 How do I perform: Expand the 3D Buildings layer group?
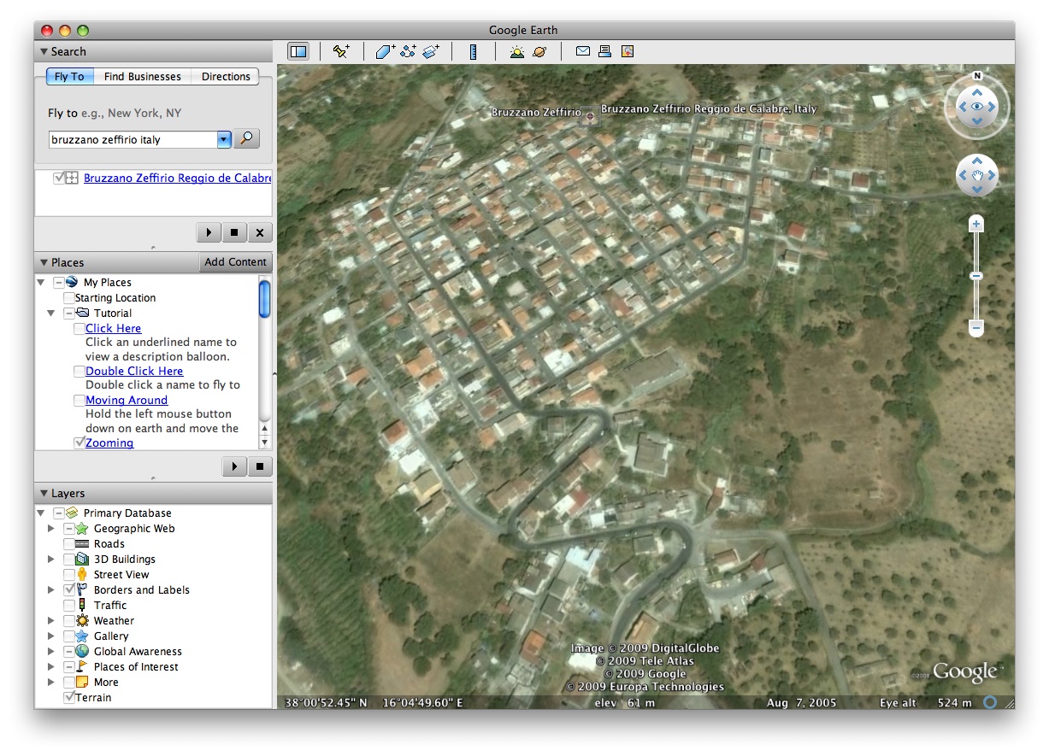click(x=50, y=560)
